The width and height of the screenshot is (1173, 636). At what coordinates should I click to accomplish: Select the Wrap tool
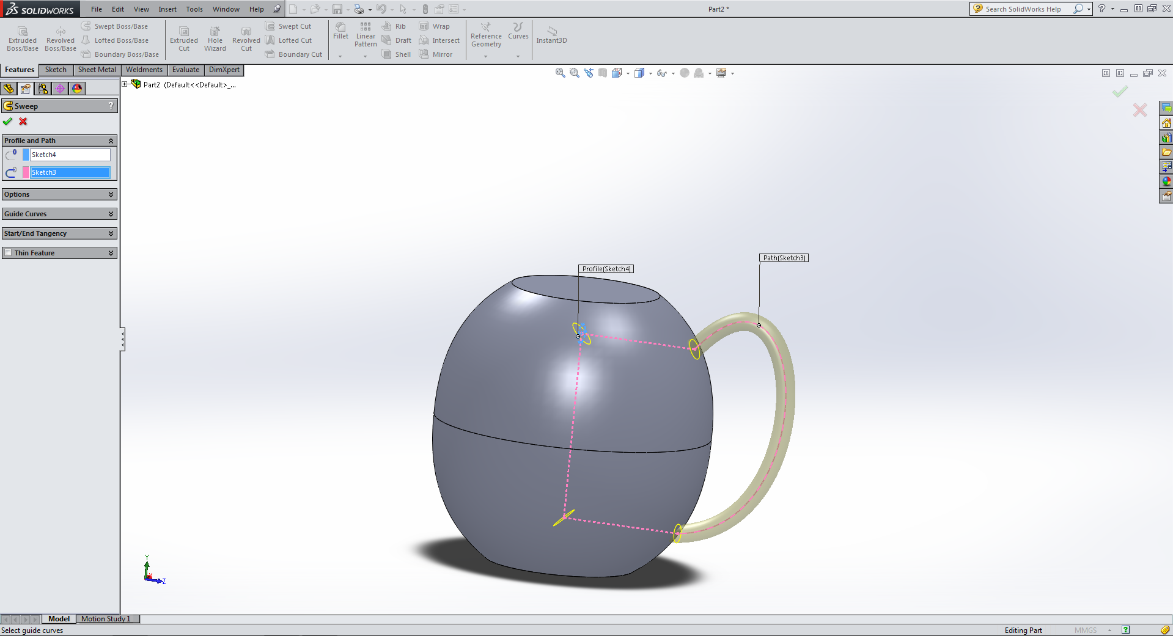[x=434, y=26]
